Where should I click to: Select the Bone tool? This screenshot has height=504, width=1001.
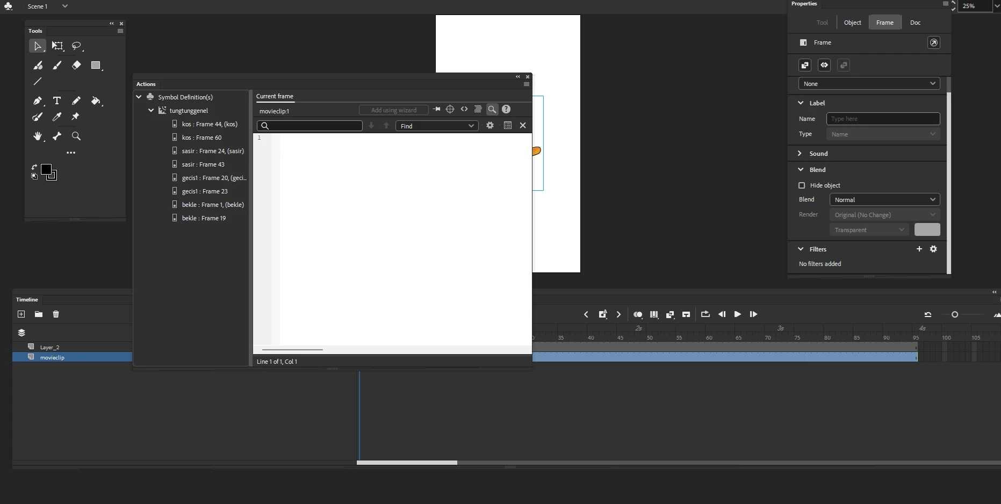pos(57,136)
